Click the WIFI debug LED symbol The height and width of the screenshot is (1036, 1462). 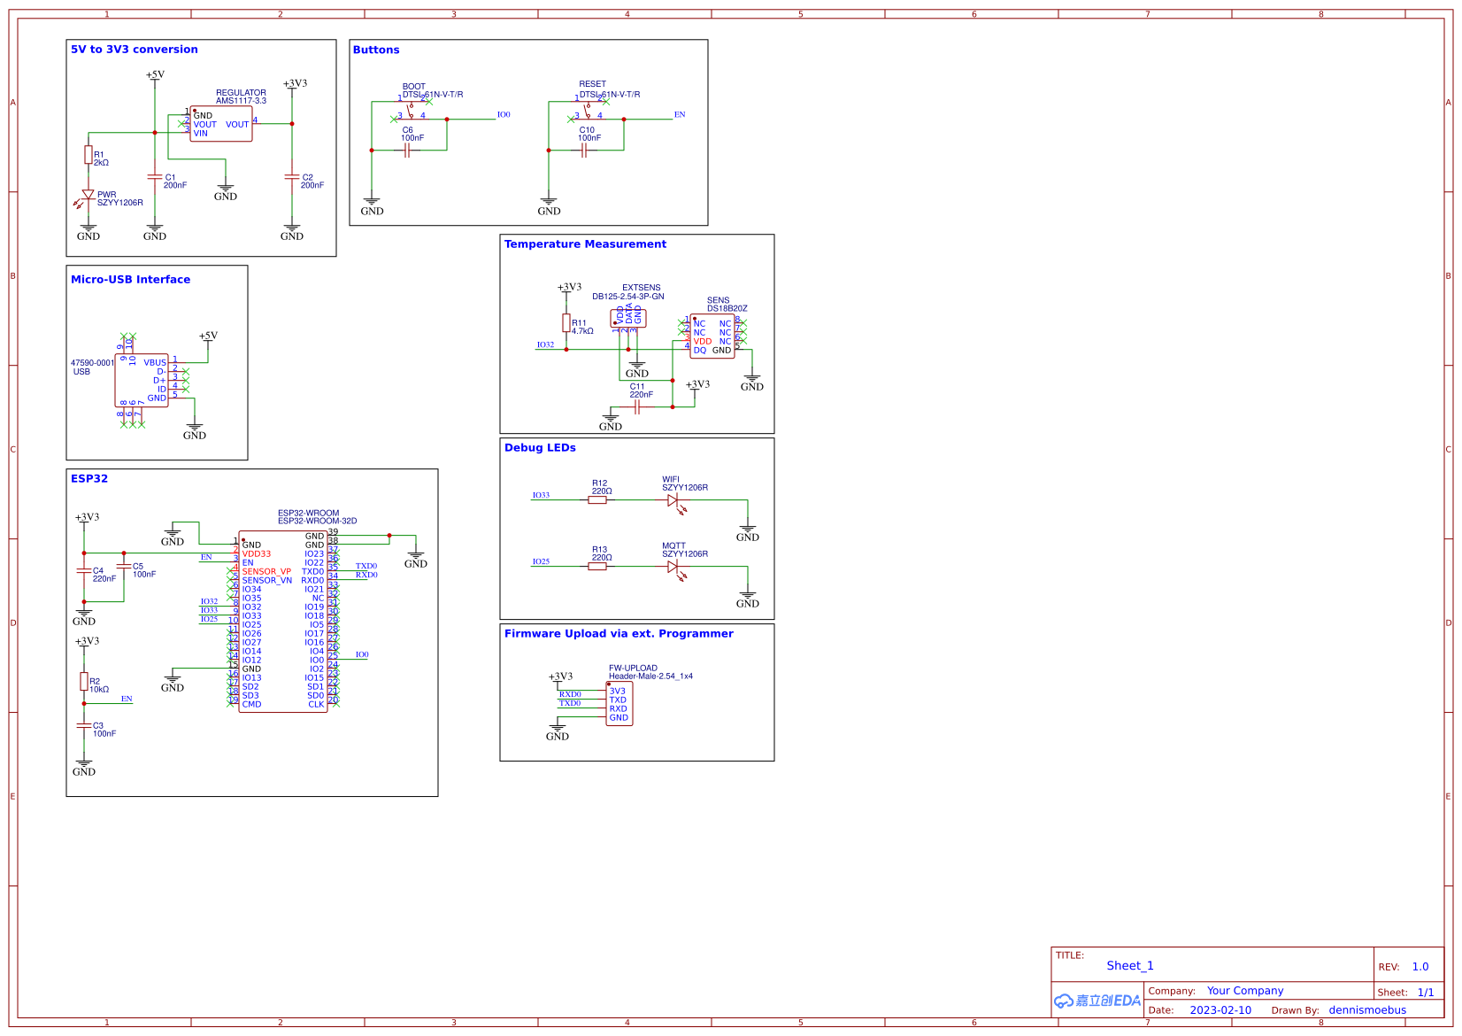673,499
